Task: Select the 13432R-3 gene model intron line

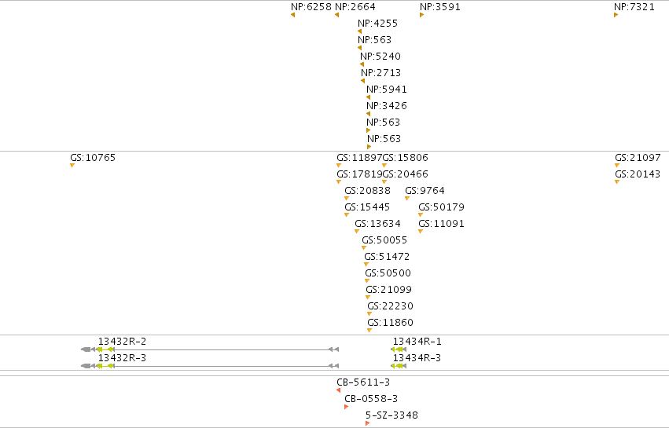Action: coord(222,366)
